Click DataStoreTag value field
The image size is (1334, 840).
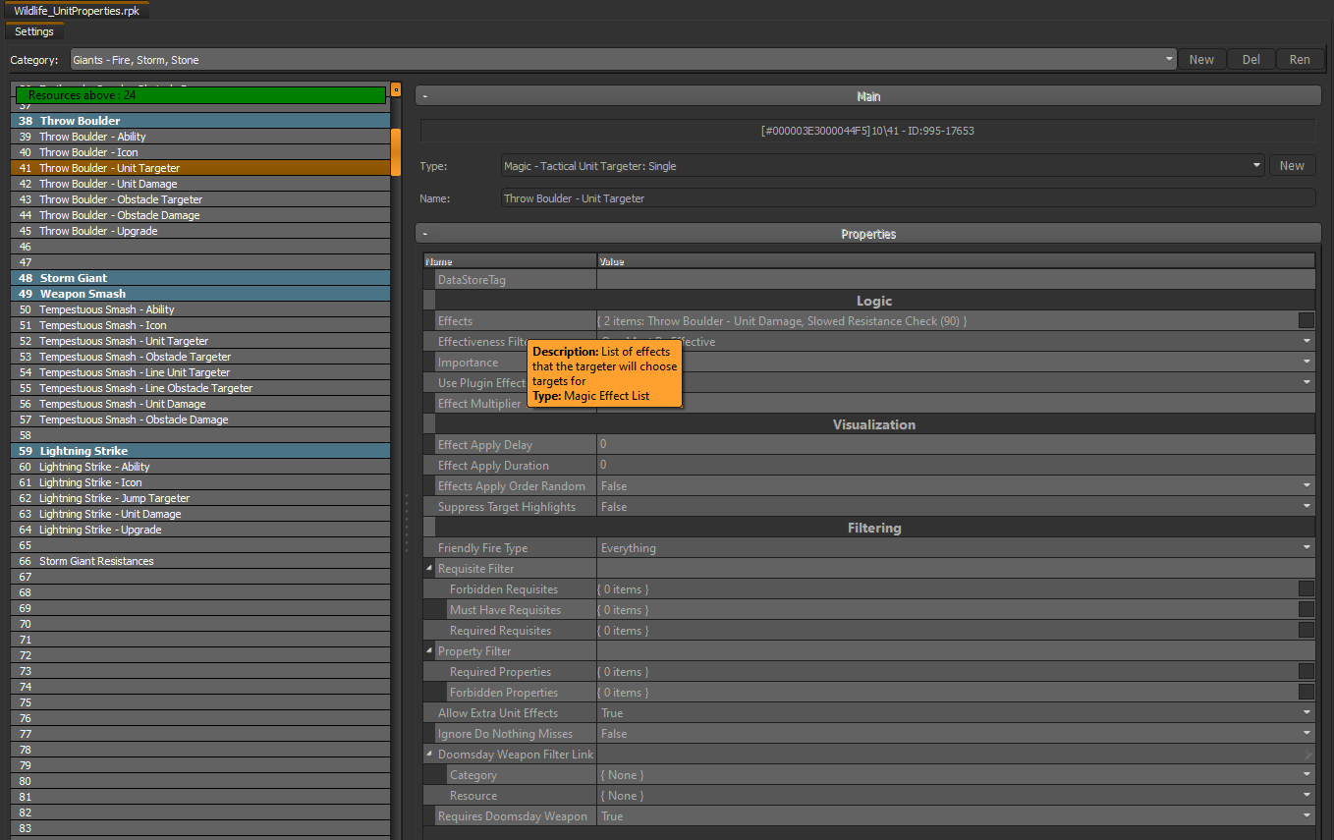point(956,280)
